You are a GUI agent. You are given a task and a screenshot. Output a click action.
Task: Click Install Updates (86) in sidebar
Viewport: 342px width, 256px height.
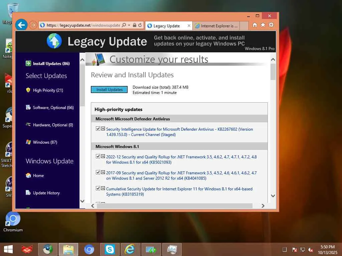(51, 64)
